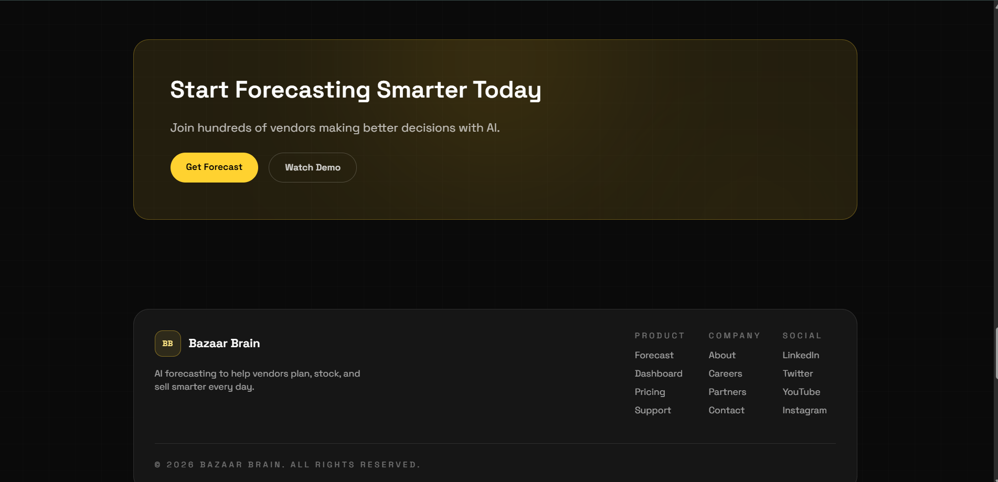
Task: Open the LinkedIn social link
Action: coord(801,355)
